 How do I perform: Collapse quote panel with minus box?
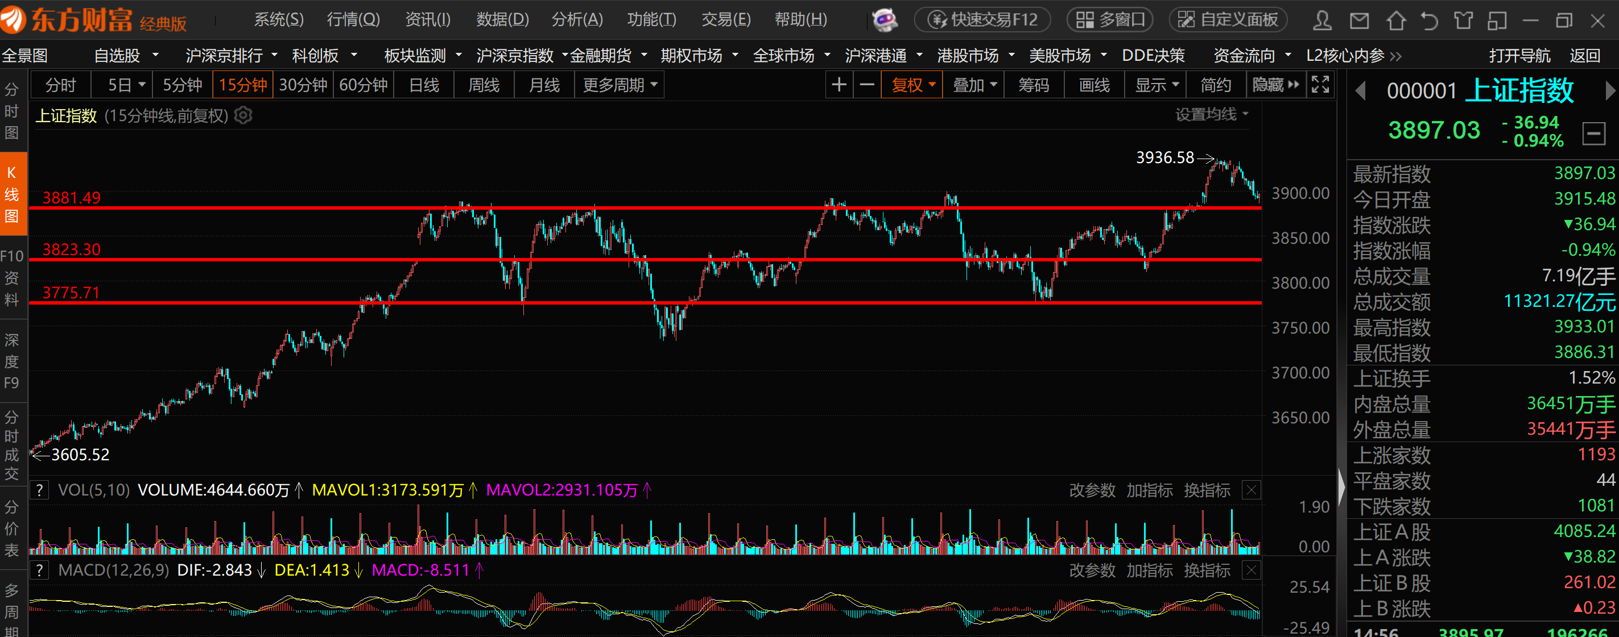click(1593, 133)
